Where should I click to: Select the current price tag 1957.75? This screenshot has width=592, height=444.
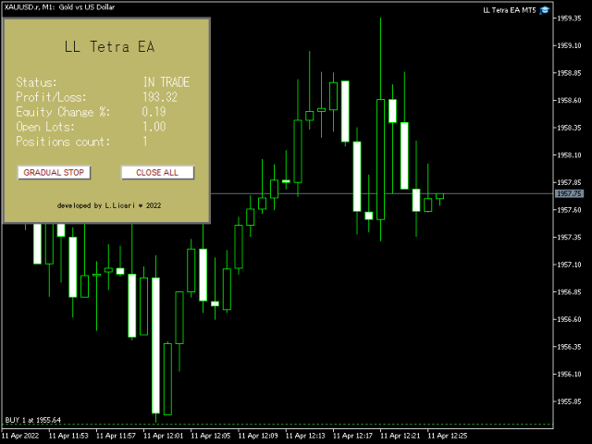(x=570, y=193)
